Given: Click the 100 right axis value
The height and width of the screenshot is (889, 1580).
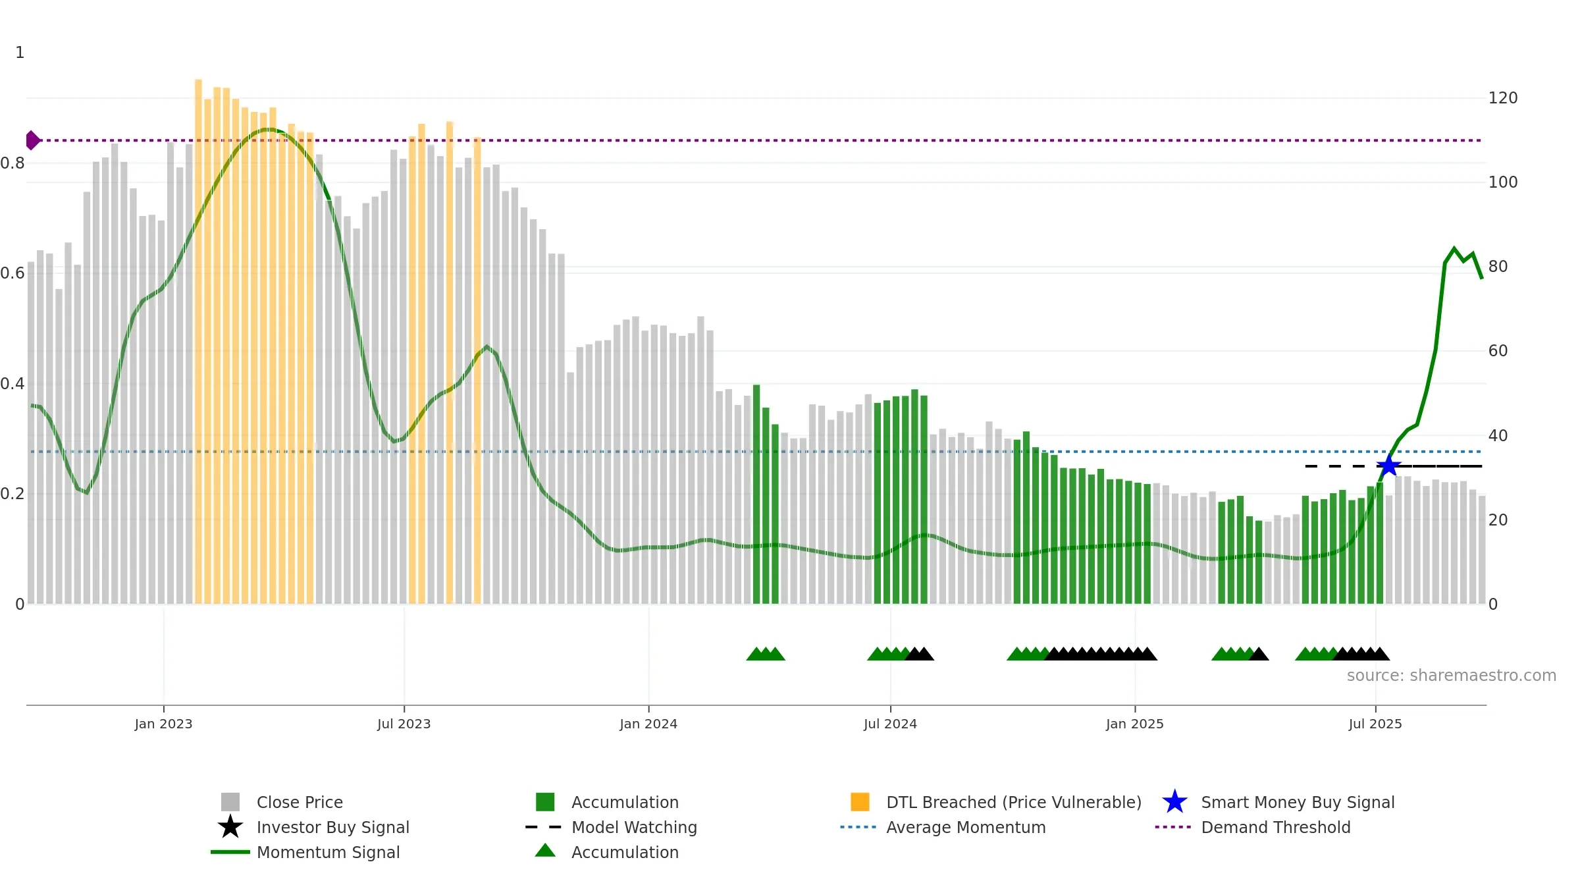Looking at the screenshot, I should 1503,182.
